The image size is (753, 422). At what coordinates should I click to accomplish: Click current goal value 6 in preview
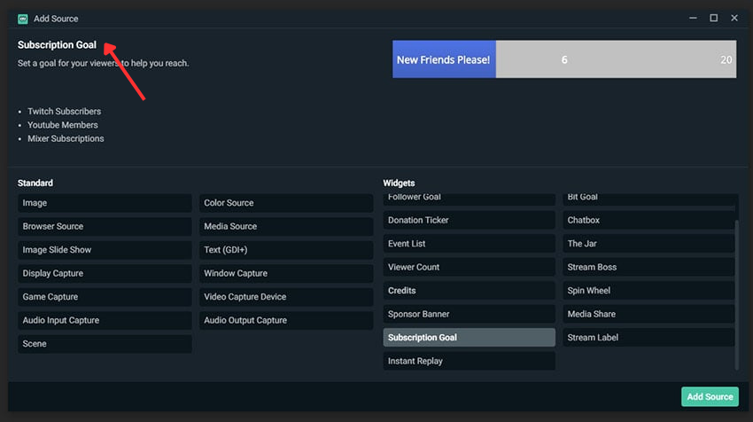(x=564, y=60)
